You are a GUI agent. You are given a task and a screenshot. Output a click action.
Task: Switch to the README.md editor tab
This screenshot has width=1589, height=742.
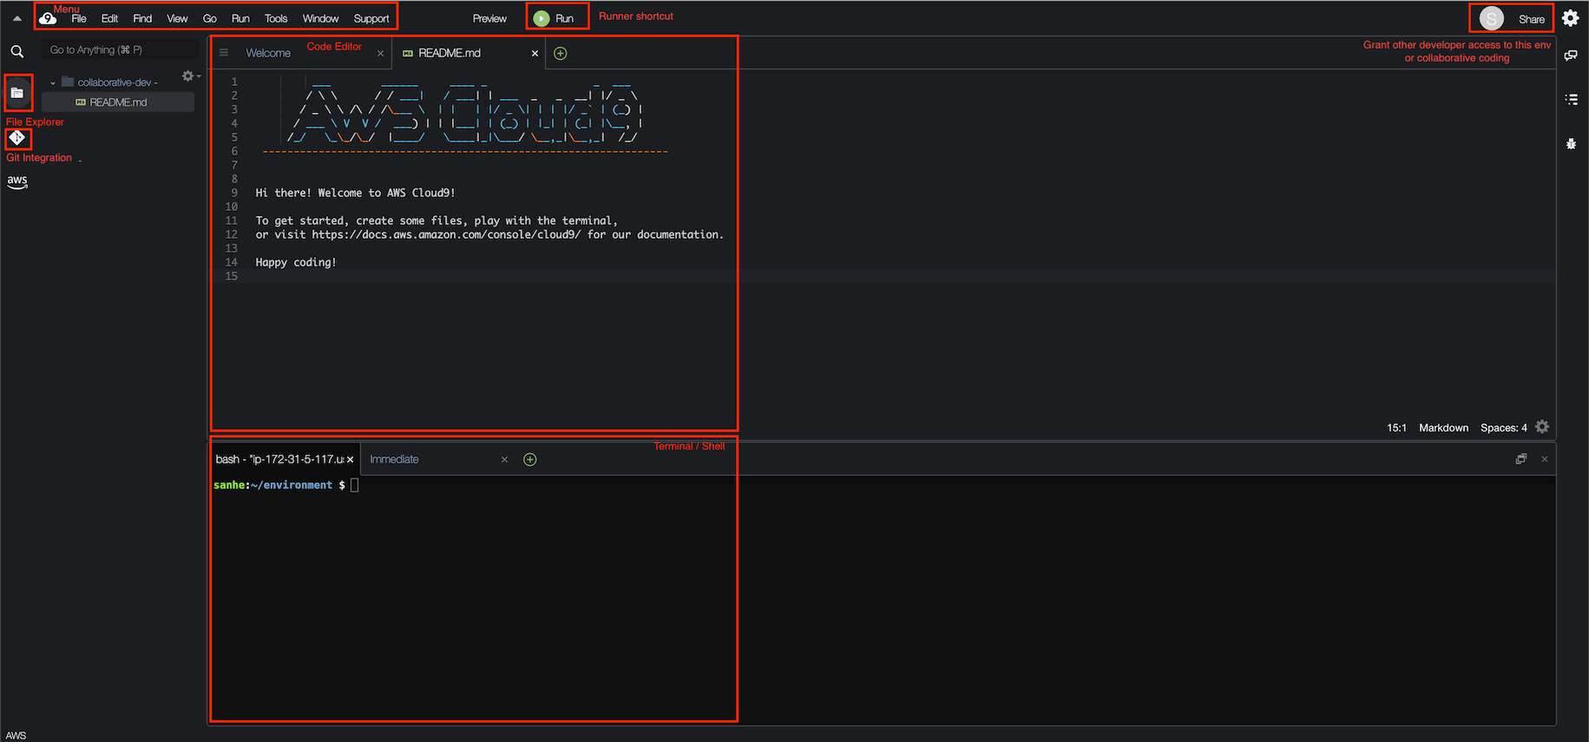(x=450, y=53)
